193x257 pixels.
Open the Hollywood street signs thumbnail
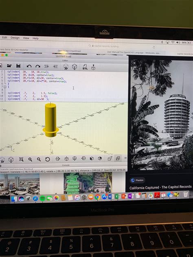coord(88,183)
